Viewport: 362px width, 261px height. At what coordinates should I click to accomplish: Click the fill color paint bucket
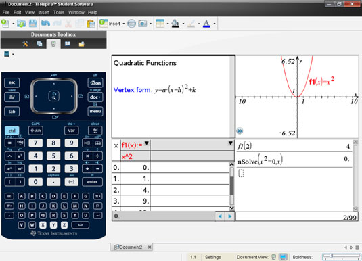click(175, 24)
